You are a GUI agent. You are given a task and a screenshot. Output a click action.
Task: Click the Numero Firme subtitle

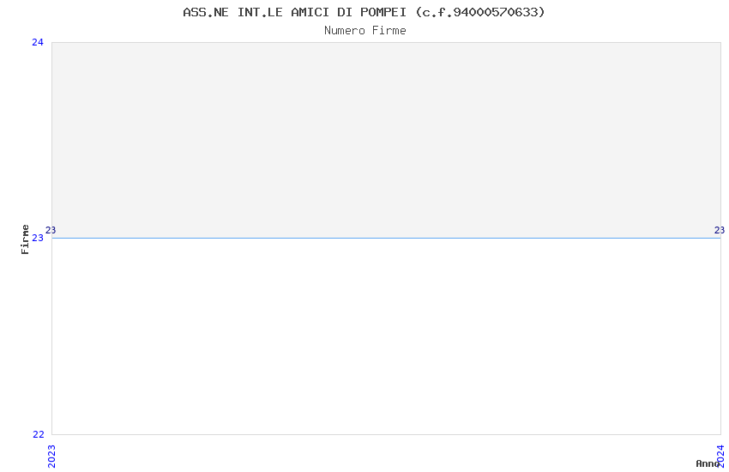point(365,31)
